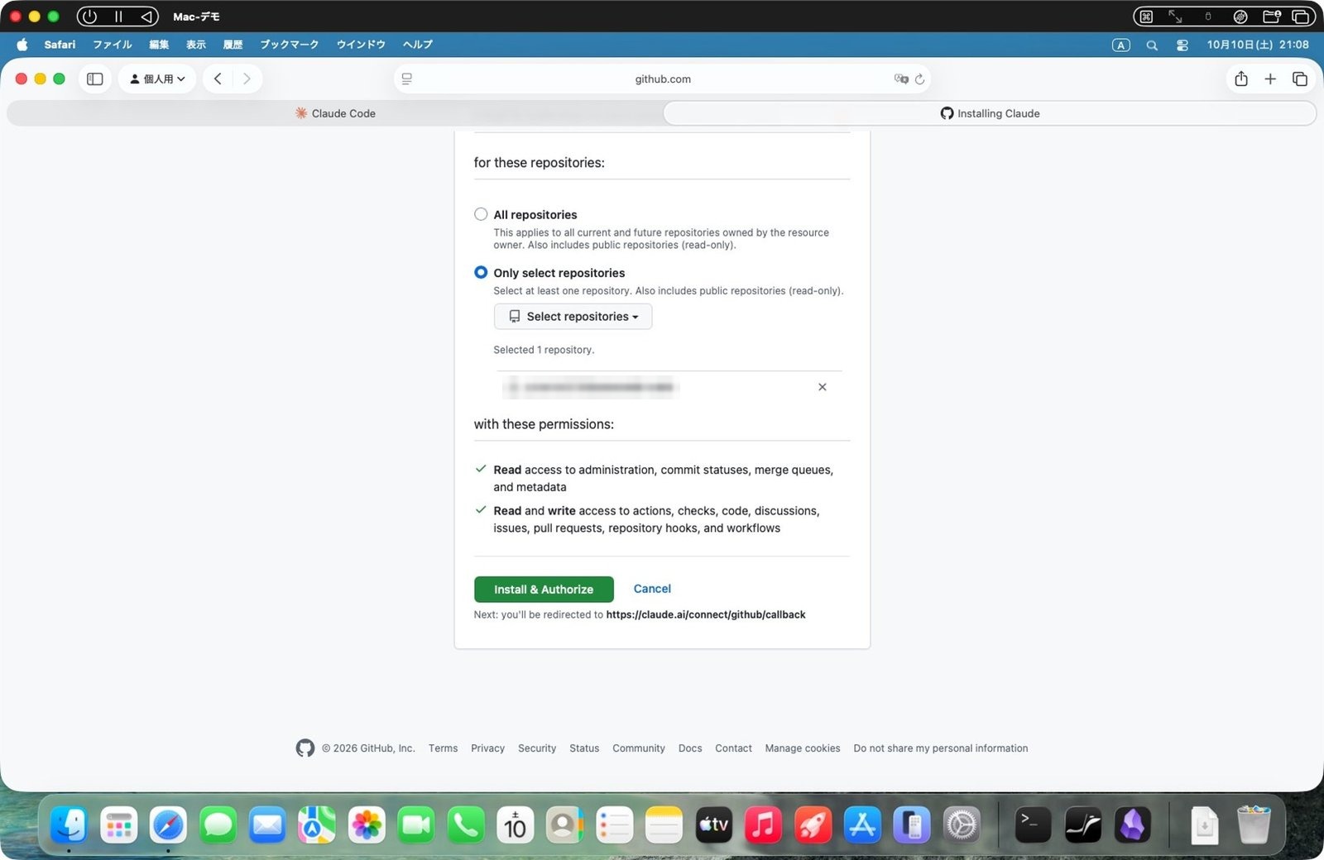Switch to the Claude Code tab

coord(335,113)
